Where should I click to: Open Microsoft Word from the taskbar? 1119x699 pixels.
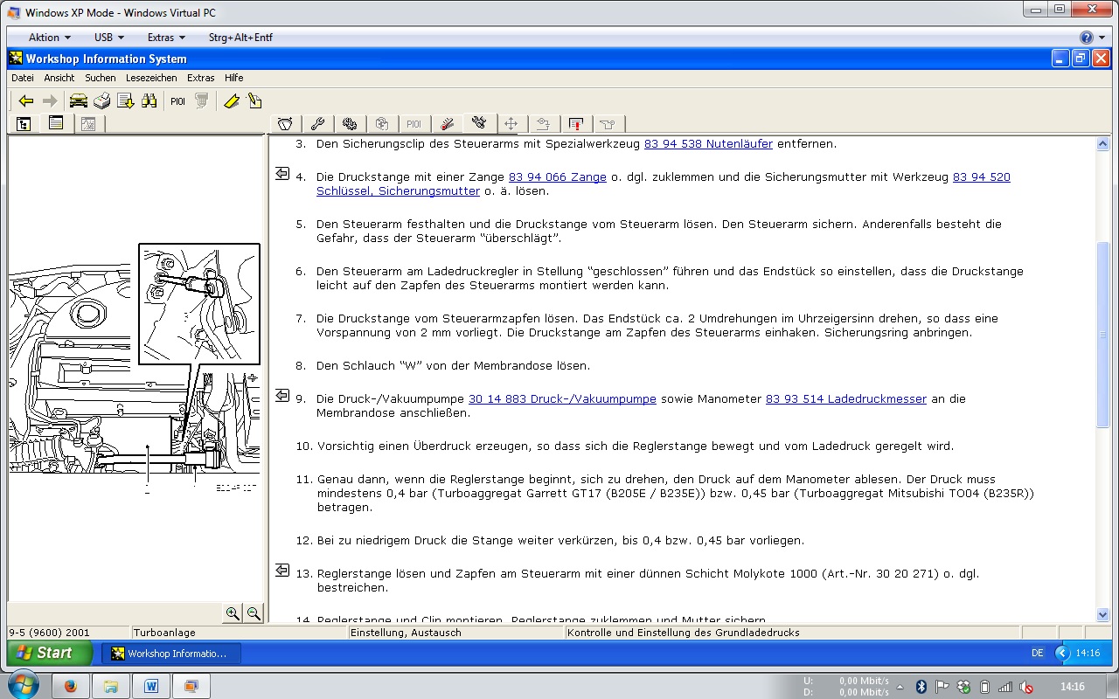tap(150, 686)
